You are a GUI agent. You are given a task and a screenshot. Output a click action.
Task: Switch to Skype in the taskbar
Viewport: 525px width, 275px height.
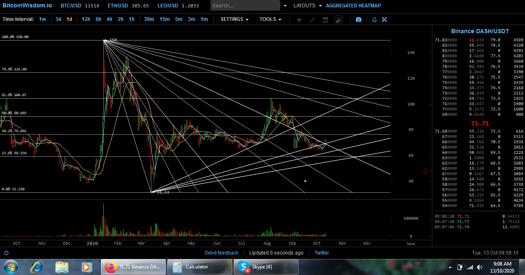(x=266, y=267)
